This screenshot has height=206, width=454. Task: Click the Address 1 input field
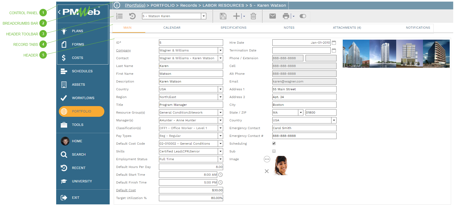point(304,89)
